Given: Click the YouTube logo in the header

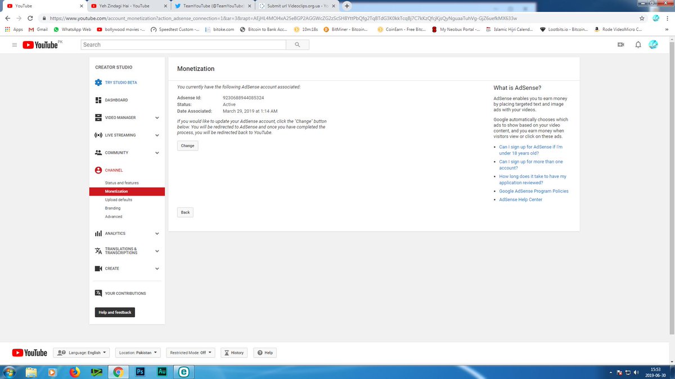Looking at the screenshot, I should (40, 45).
